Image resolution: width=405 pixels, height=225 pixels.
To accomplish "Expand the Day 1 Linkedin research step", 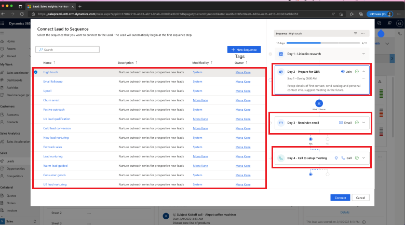I will click(363, 54).
